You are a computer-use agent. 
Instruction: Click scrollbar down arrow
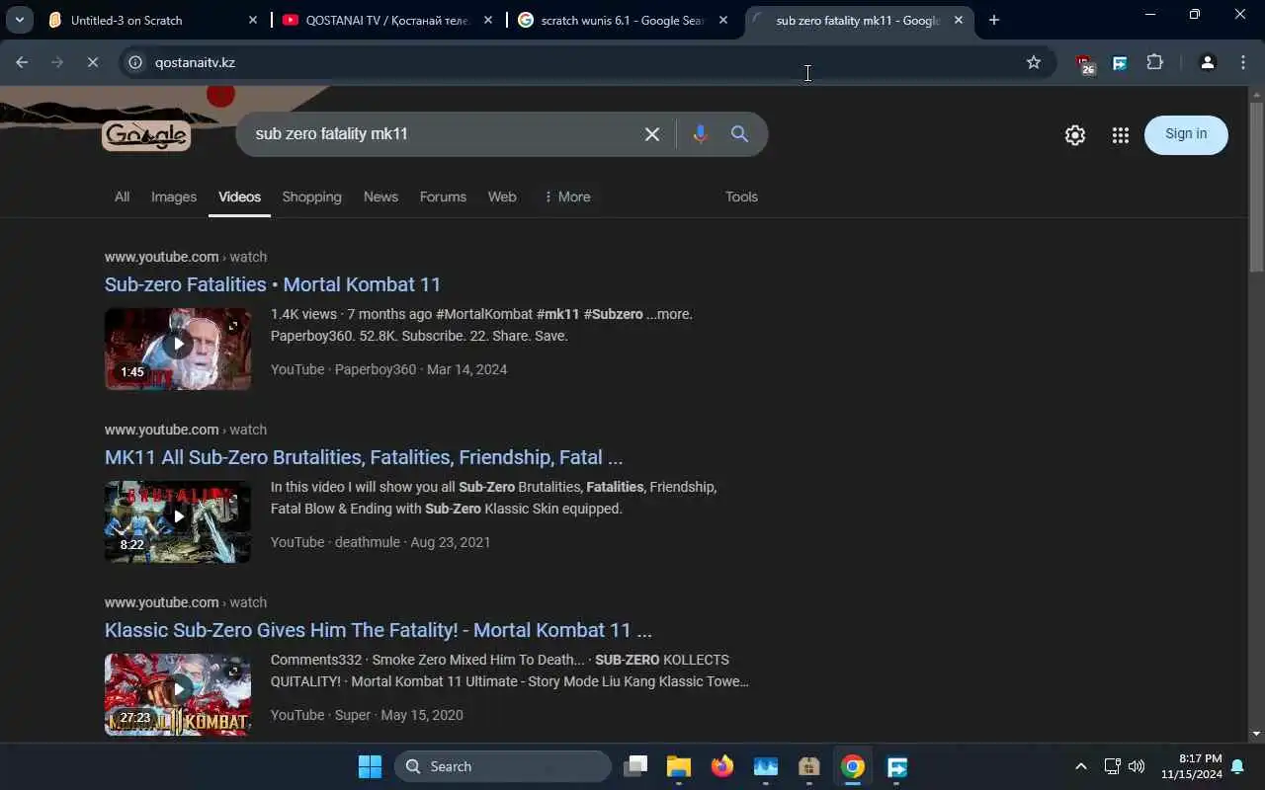tap(1256, 734)
